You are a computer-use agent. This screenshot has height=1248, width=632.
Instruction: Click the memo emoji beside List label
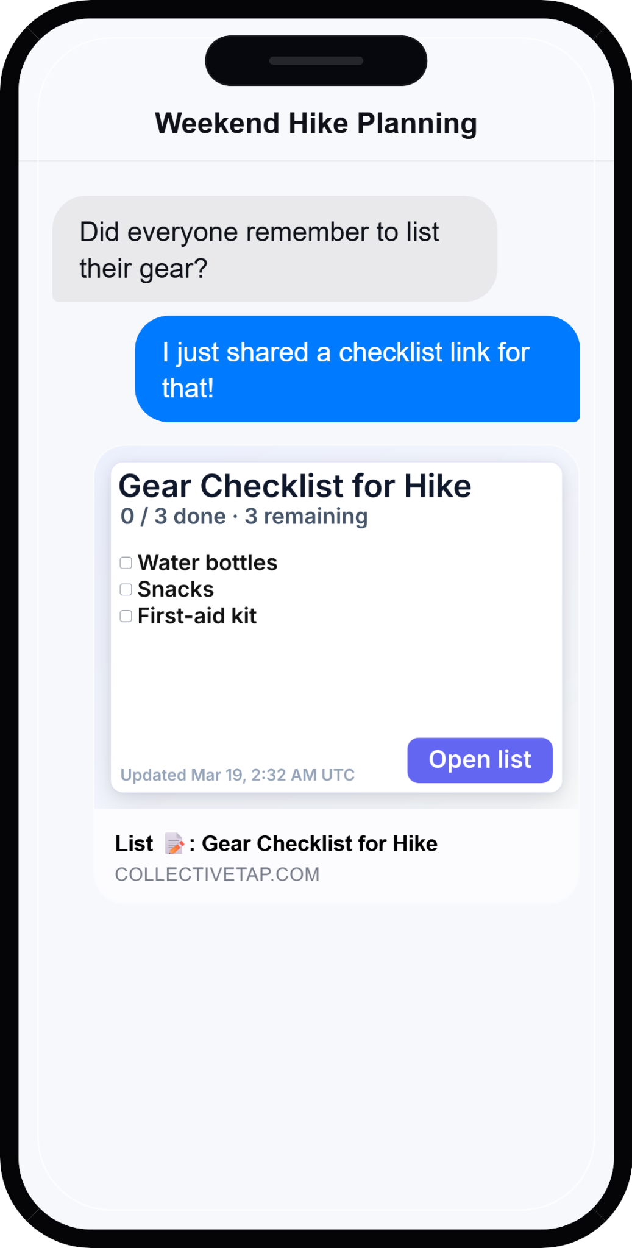[x=176, y=843]
